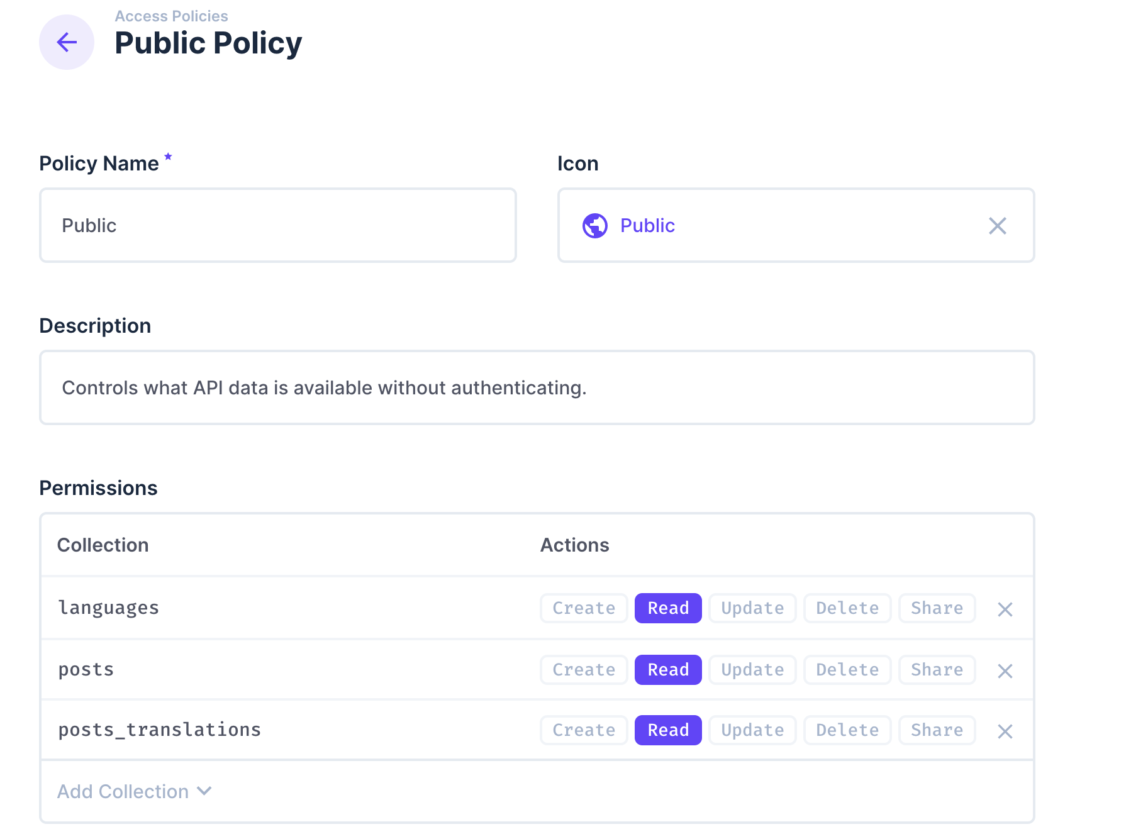Expand the Add Collection dropdown

pyautogui.click(x=123, y=791)
